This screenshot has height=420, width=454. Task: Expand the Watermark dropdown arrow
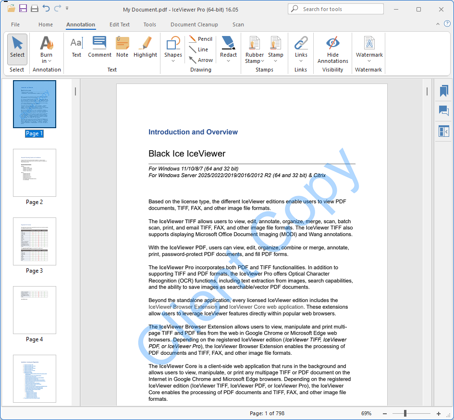[369, 61]
